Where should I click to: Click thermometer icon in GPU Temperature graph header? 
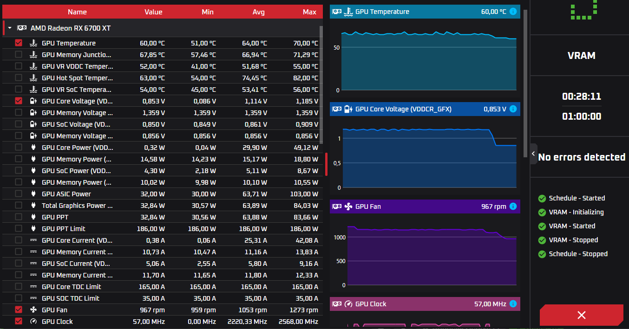(x=348, y=12)
